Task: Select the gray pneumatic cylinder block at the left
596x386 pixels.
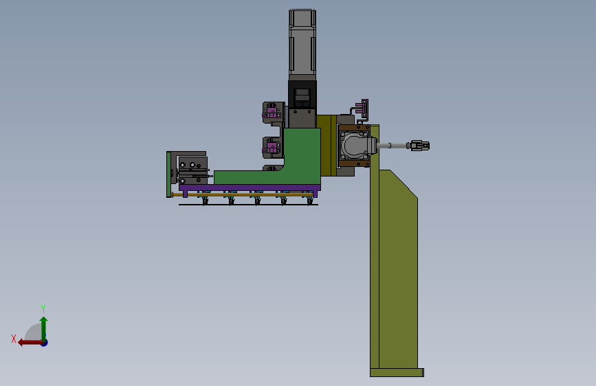Action: click(x=192, y=171)
